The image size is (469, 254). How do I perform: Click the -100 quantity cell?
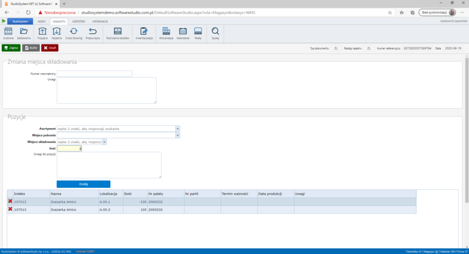coord(135,202)
